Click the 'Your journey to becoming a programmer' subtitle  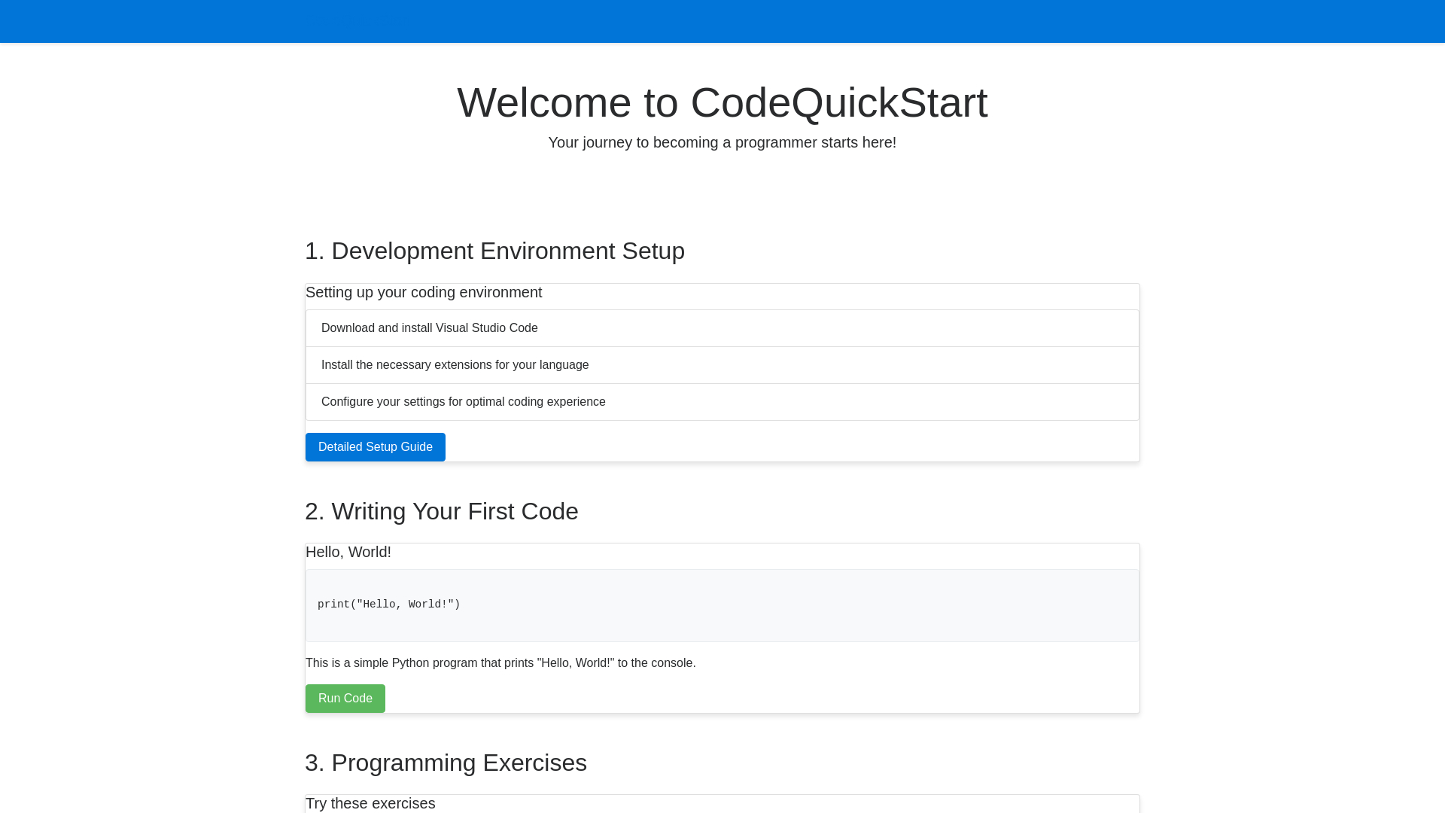[722, 143]
